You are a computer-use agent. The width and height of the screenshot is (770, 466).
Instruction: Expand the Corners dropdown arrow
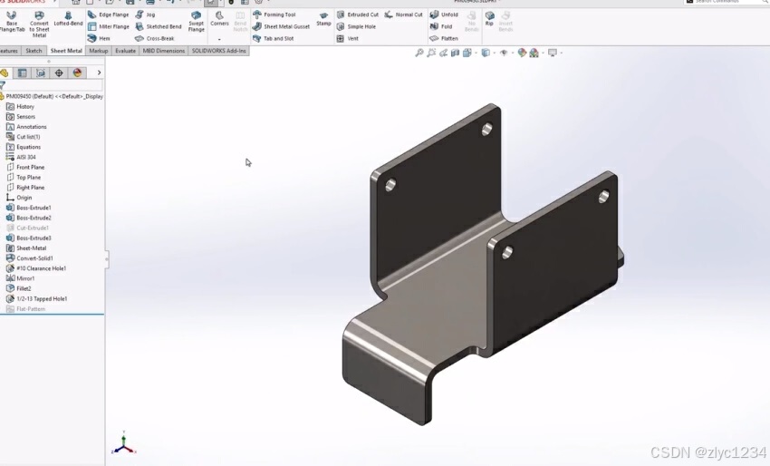219,39
